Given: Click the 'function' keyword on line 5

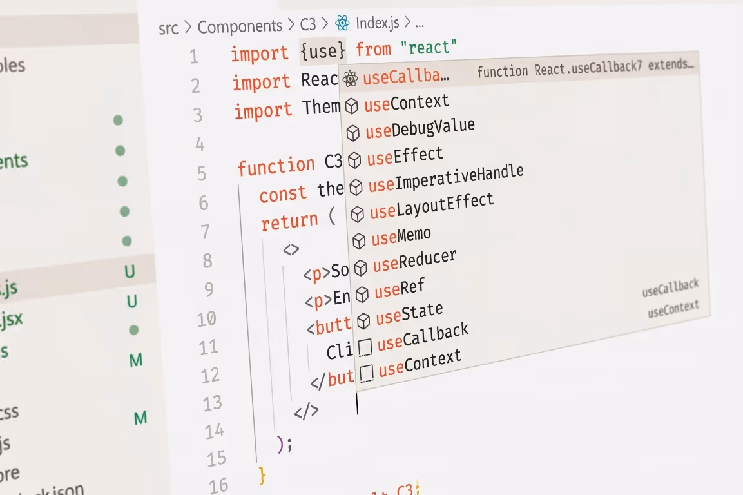Looking at the screenshot, I should [276, 166].
